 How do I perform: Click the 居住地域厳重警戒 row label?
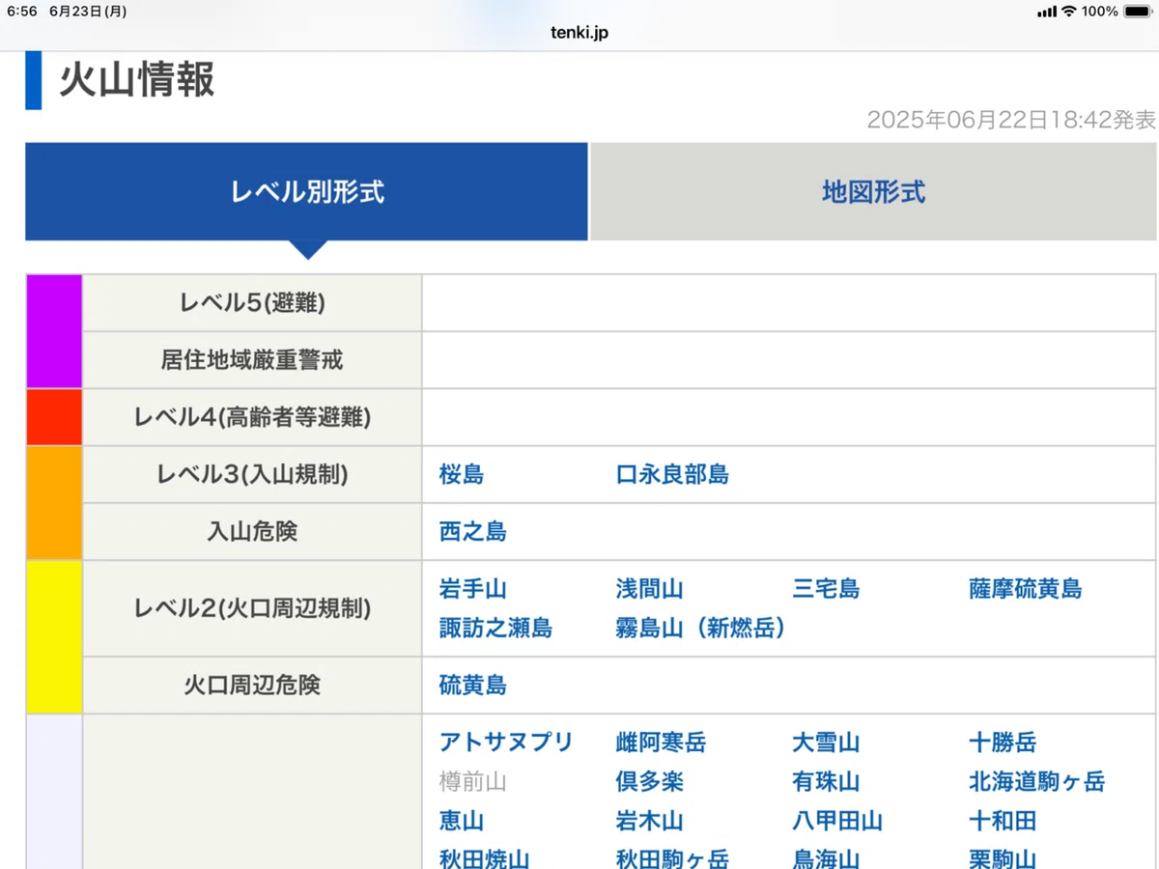[x=252, y=360]
